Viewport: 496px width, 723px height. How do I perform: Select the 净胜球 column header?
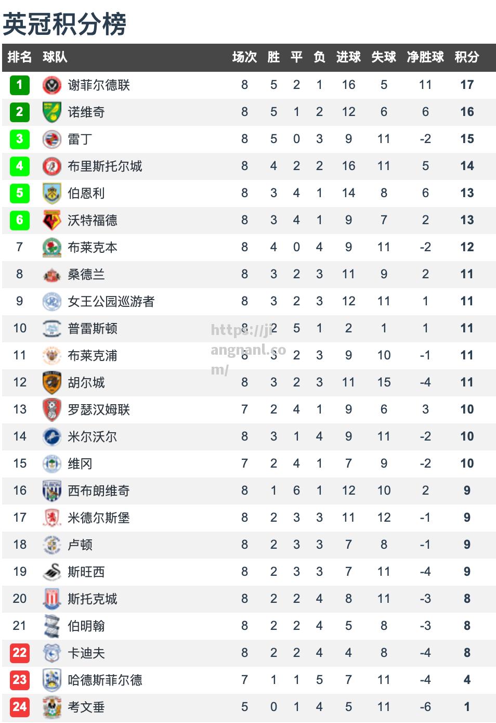(425, 57)
